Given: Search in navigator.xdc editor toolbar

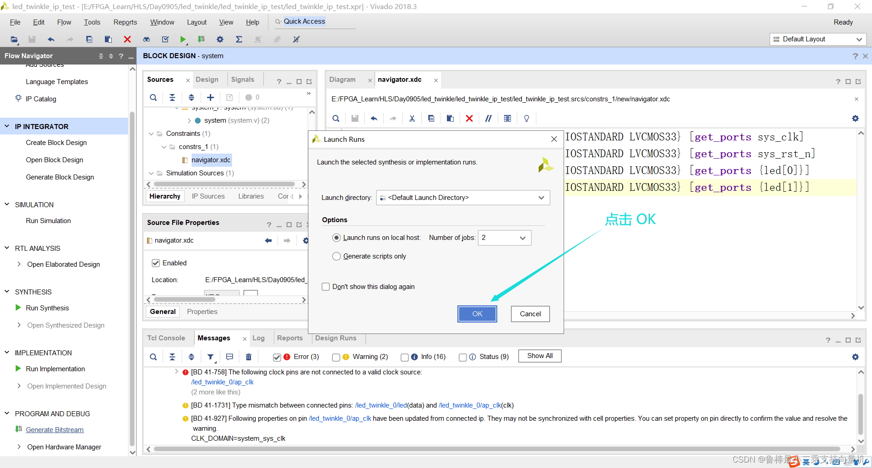Looking at the screenshot, I should pos(336,119).
